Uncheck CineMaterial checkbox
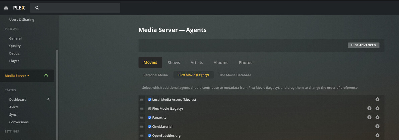This screenshot has width=399, height=140. (150, 127)
